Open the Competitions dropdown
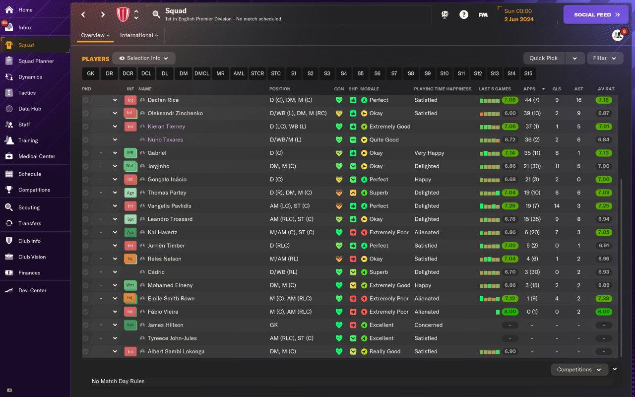The width and height of the screenshot is (635, 397). (579, 370)
